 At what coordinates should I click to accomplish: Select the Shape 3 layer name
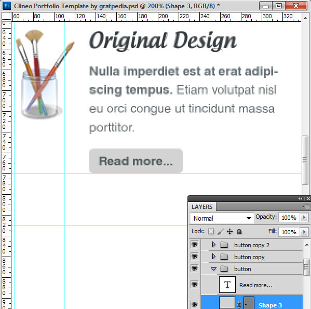(270, 305)
